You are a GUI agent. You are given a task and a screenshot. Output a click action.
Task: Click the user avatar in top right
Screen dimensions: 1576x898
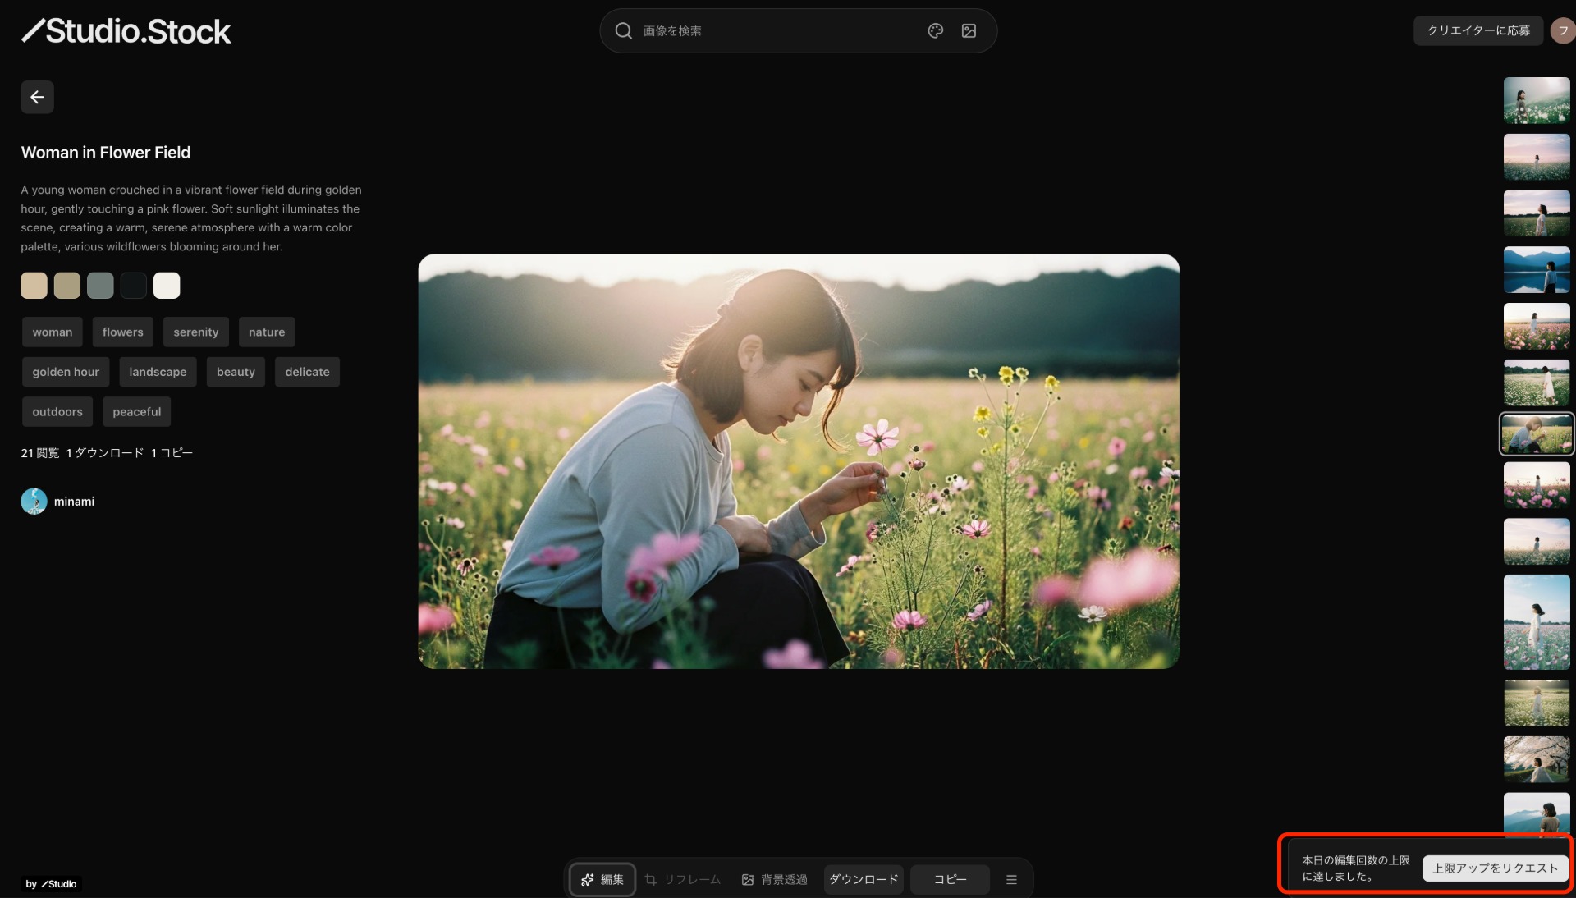(1562, 30)
